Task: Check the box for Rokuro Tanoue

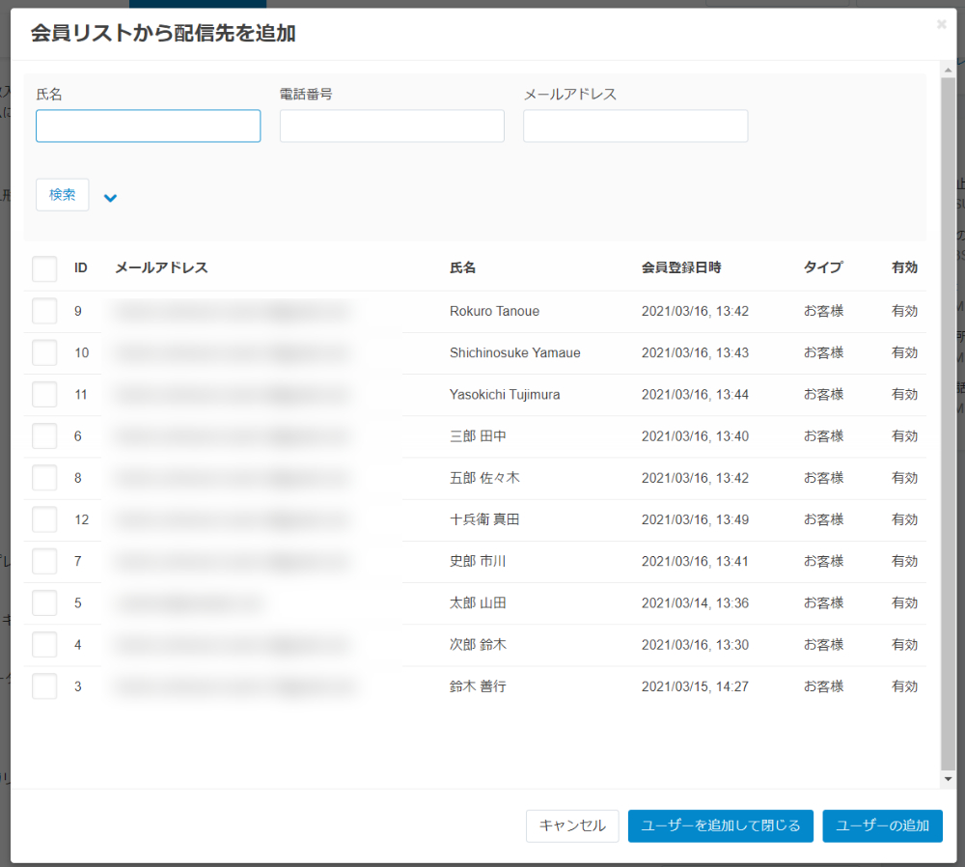Action: 44,311
